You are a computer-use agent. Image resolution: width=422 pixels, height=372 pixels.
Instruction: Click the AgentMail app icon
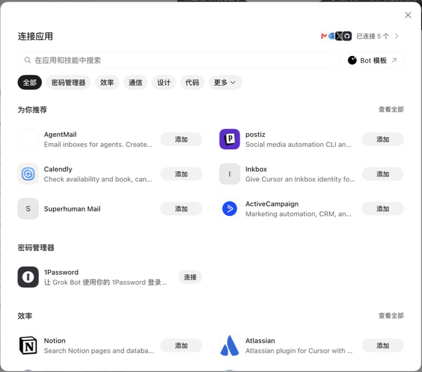28,139
